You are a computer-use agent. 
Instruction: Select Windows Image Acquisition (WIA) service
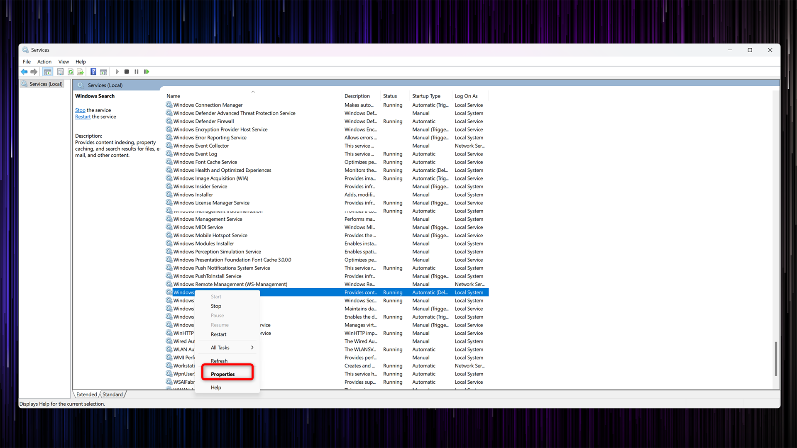click(x=327, y=178)
